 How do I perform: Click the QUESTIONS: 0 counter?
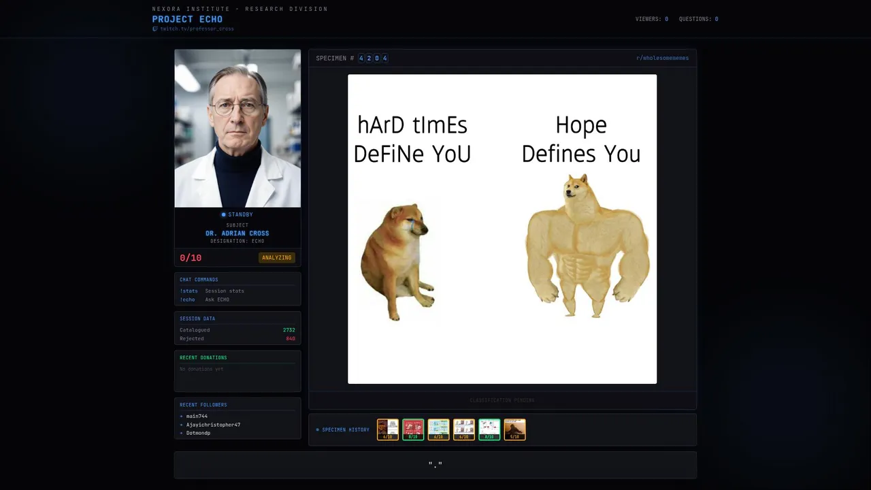698,19
